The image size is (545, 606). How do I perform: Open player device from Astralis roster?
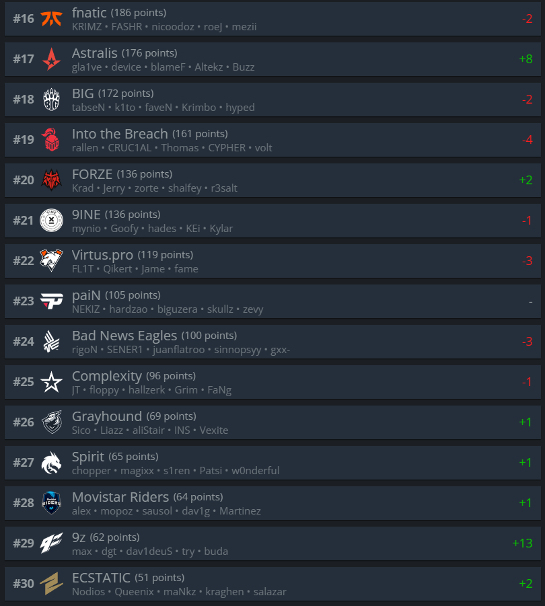pos(126,67)
